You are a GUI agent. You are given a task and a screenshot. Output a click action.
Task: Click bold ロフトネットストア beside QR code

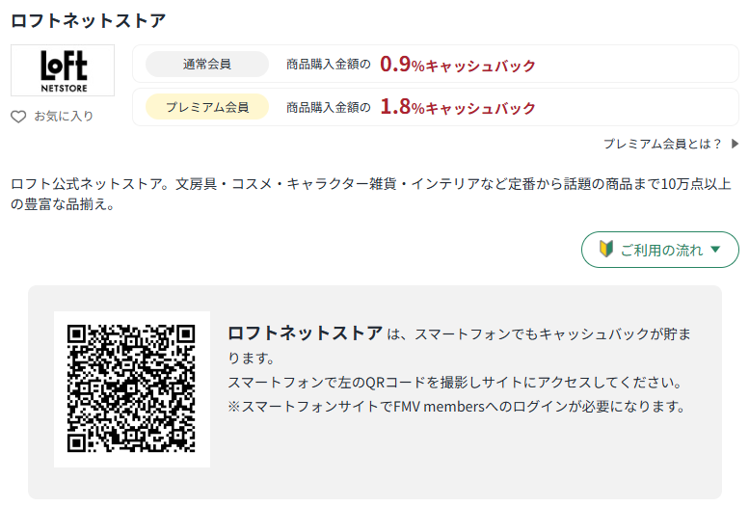pyautogui.click(x=306, y=333)
